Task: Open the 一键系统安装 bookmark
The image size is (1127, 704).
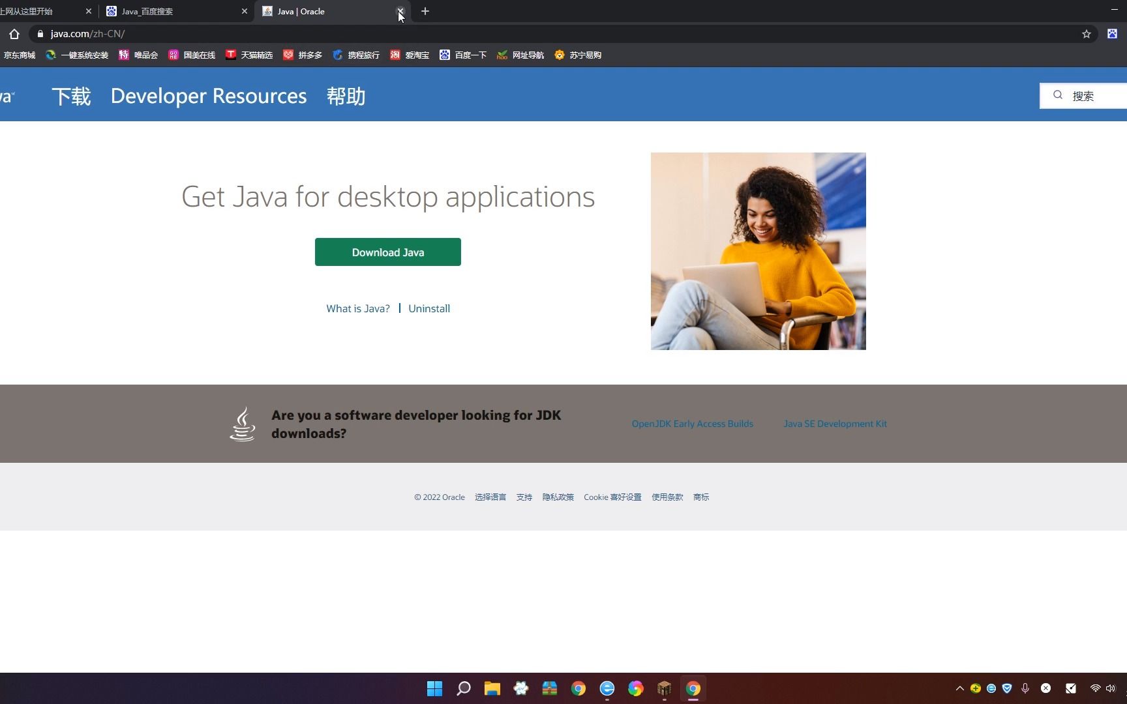Action: pyautogui.click(x=77, y=55)
